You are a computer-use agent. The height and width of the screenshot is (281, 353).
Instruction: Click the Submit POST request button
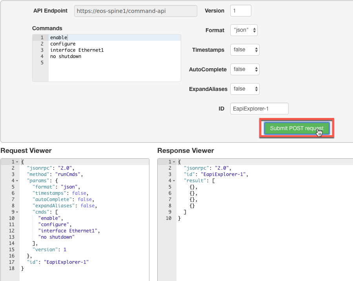coord(297,128)
